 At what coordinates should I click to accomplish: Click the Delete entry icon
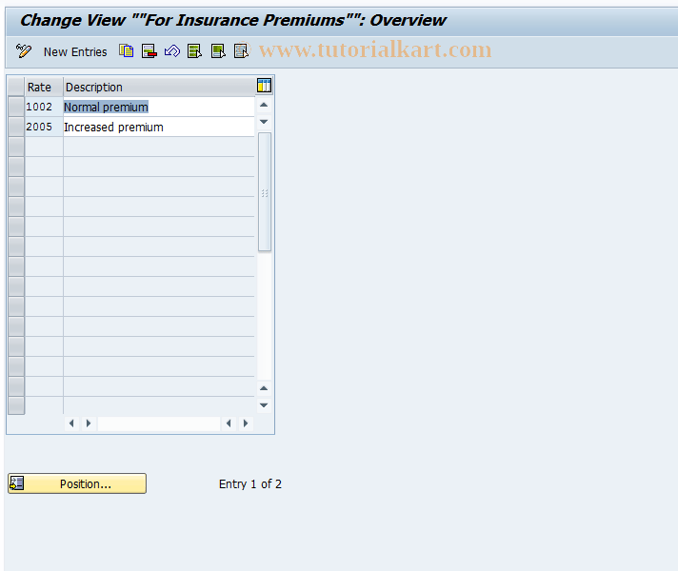pyautogui.click(x=150, y=51)
